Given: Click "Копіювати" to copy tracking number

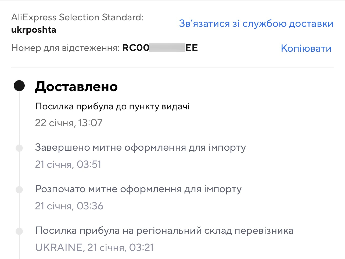Looking at the screenshot, I should 306,49.
